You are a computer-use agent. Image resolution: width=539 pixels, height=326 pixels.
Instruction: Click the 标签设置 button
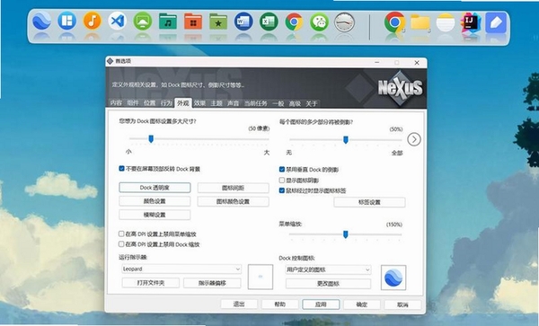click(369, 202)
